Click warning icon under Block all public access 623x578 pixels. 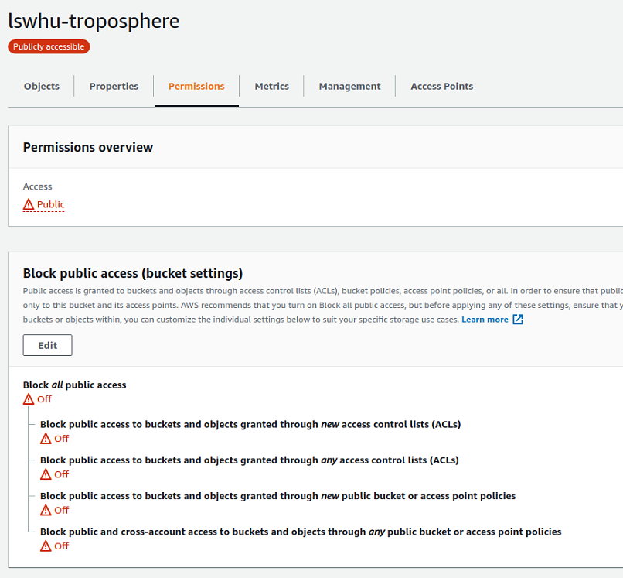point(29,399)
